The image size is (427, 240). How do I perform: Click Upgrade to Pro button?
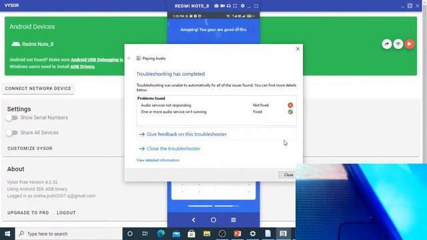point(28,213)
